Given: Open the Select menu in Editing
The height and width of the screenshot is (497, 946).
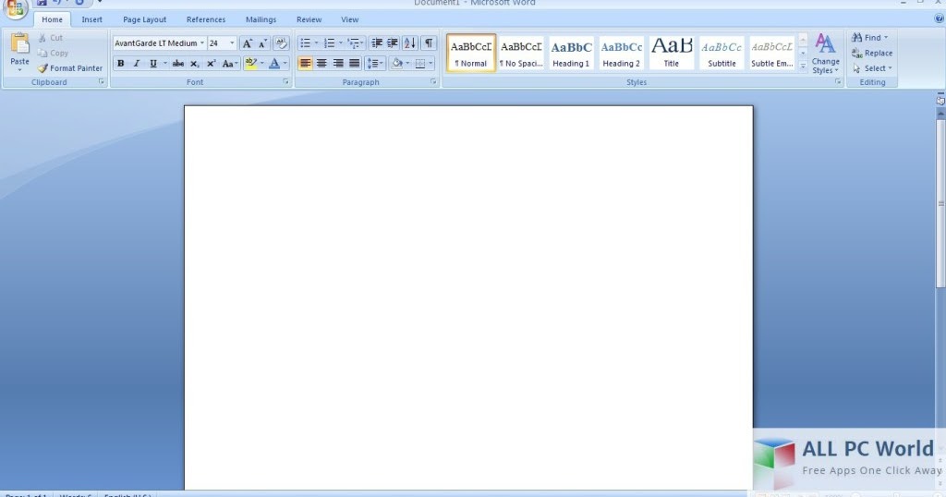Looking at the screenshot, I should [x=872, y=68].
